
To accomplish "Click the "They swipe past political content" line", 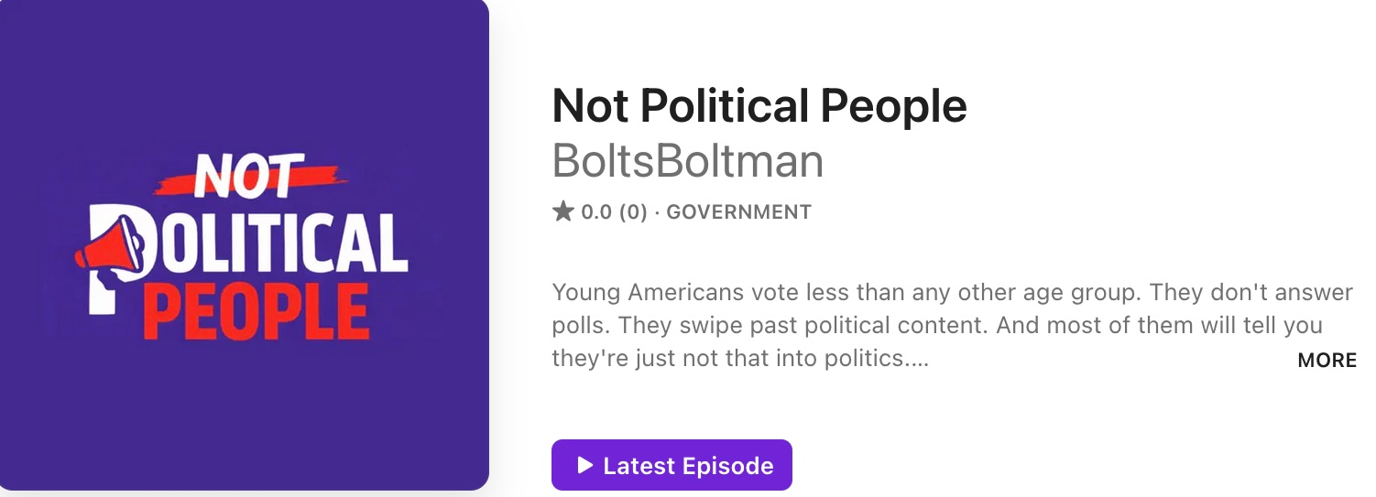I will click(770, 326).
